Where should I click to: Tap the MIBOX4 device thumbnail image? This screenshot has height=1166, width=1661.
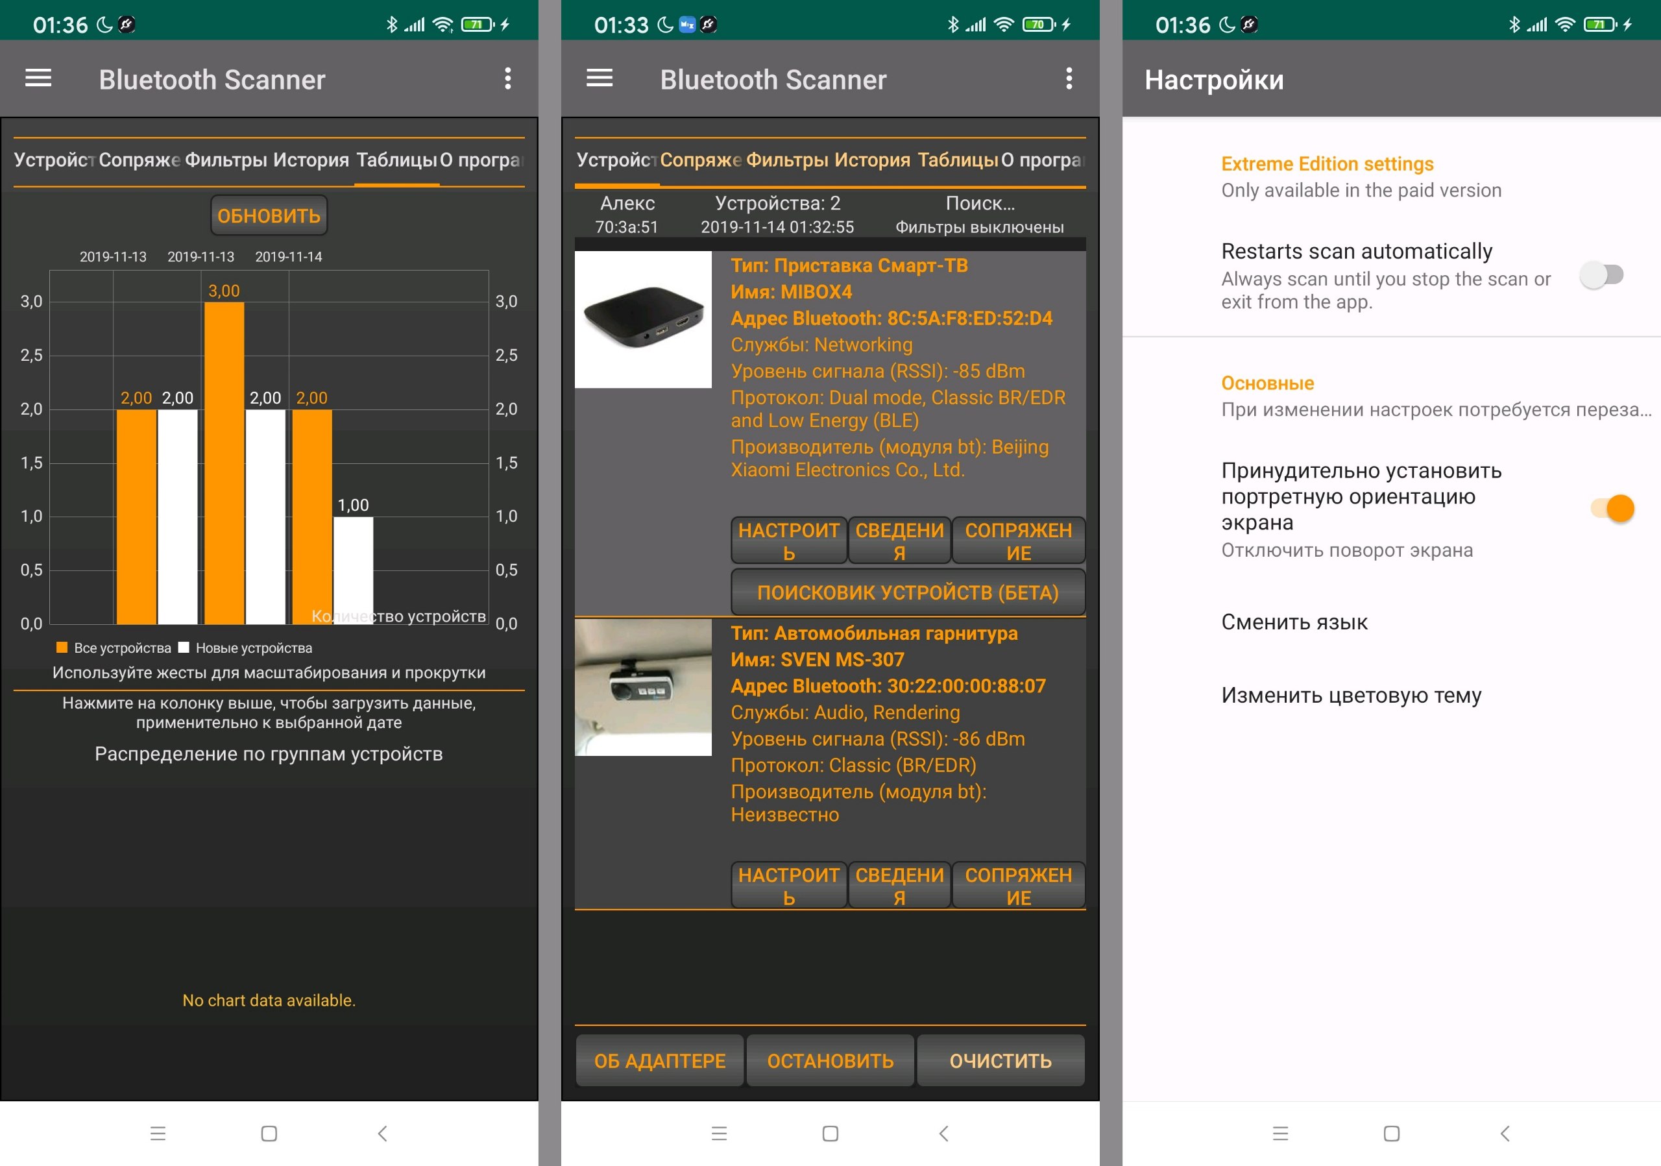tap(643, 319)
